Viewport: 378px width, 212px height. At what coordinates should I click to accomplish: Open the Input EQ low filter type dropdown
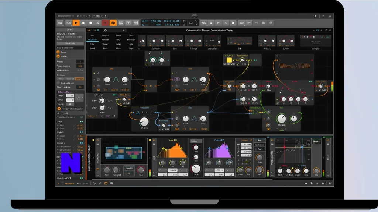(x=162, y=170)
